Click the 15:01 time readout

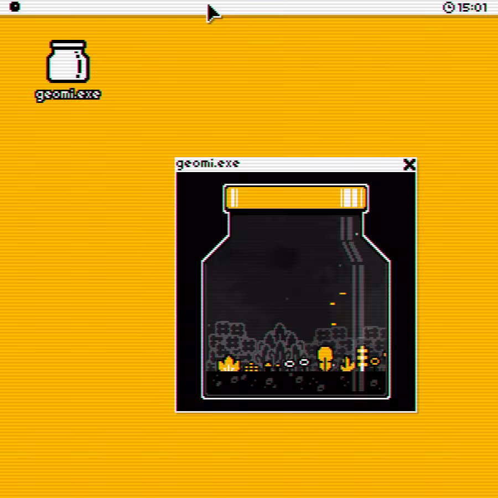pyautogui.click(x=473, y=7)
